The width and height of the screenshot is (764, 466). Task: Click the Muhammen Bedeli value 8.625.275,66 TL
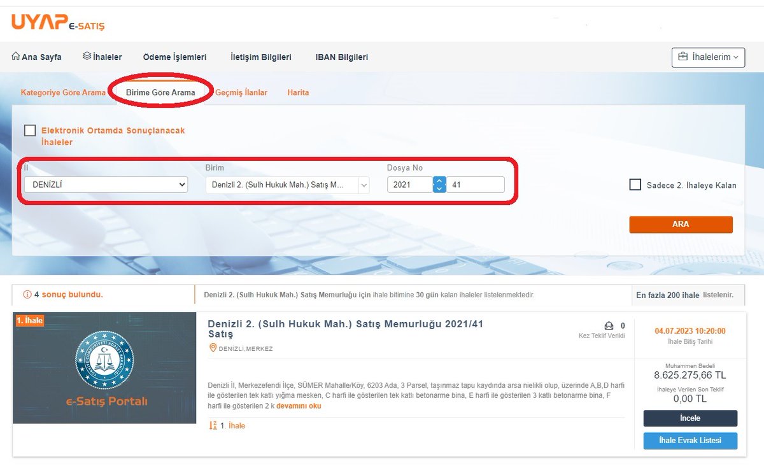point(690,376)
